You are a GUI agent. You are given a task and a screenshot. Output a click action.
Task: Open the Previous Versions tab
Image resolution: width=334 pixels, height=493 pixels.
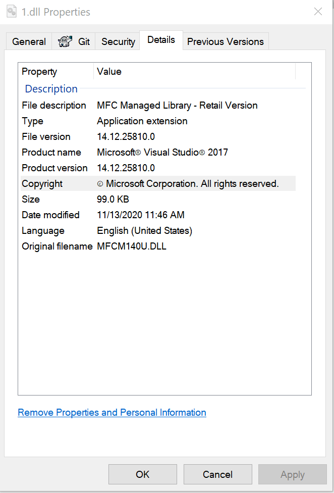click(x=225, y=42)
